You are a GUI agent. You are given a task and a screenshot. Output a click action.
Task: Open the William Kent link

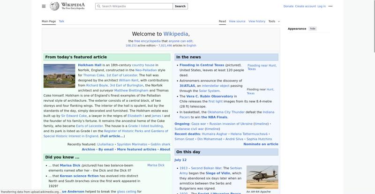pos(128,81)
